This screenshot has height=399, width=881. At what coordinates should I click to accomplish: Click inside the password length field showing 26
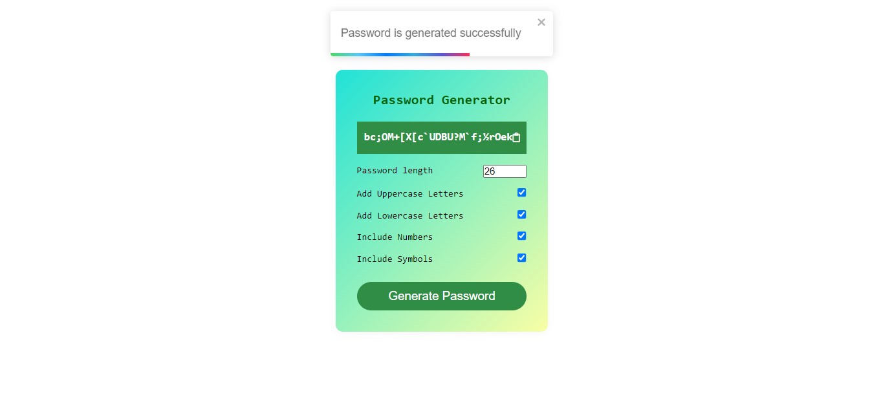505,171
